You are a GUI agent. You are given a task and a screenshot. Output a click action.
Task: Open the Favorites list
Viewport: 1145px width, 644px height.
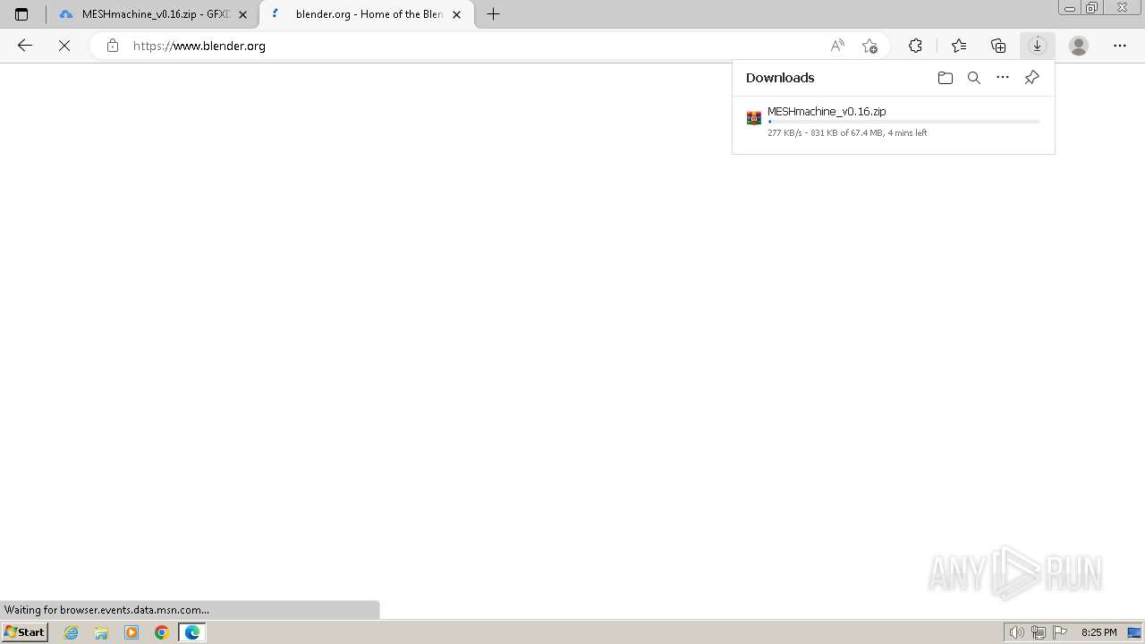click(959, 46)
